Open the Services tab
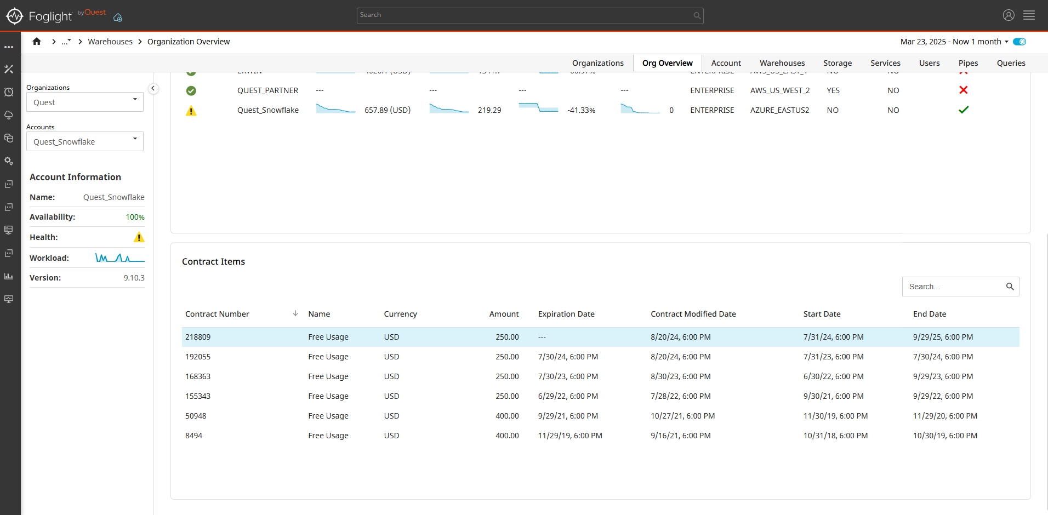Image resolution: width=1048 pixels, height=515 pixels. point(885,63)
